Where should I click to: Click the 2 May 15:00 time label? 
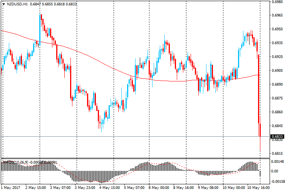point(35,188)
